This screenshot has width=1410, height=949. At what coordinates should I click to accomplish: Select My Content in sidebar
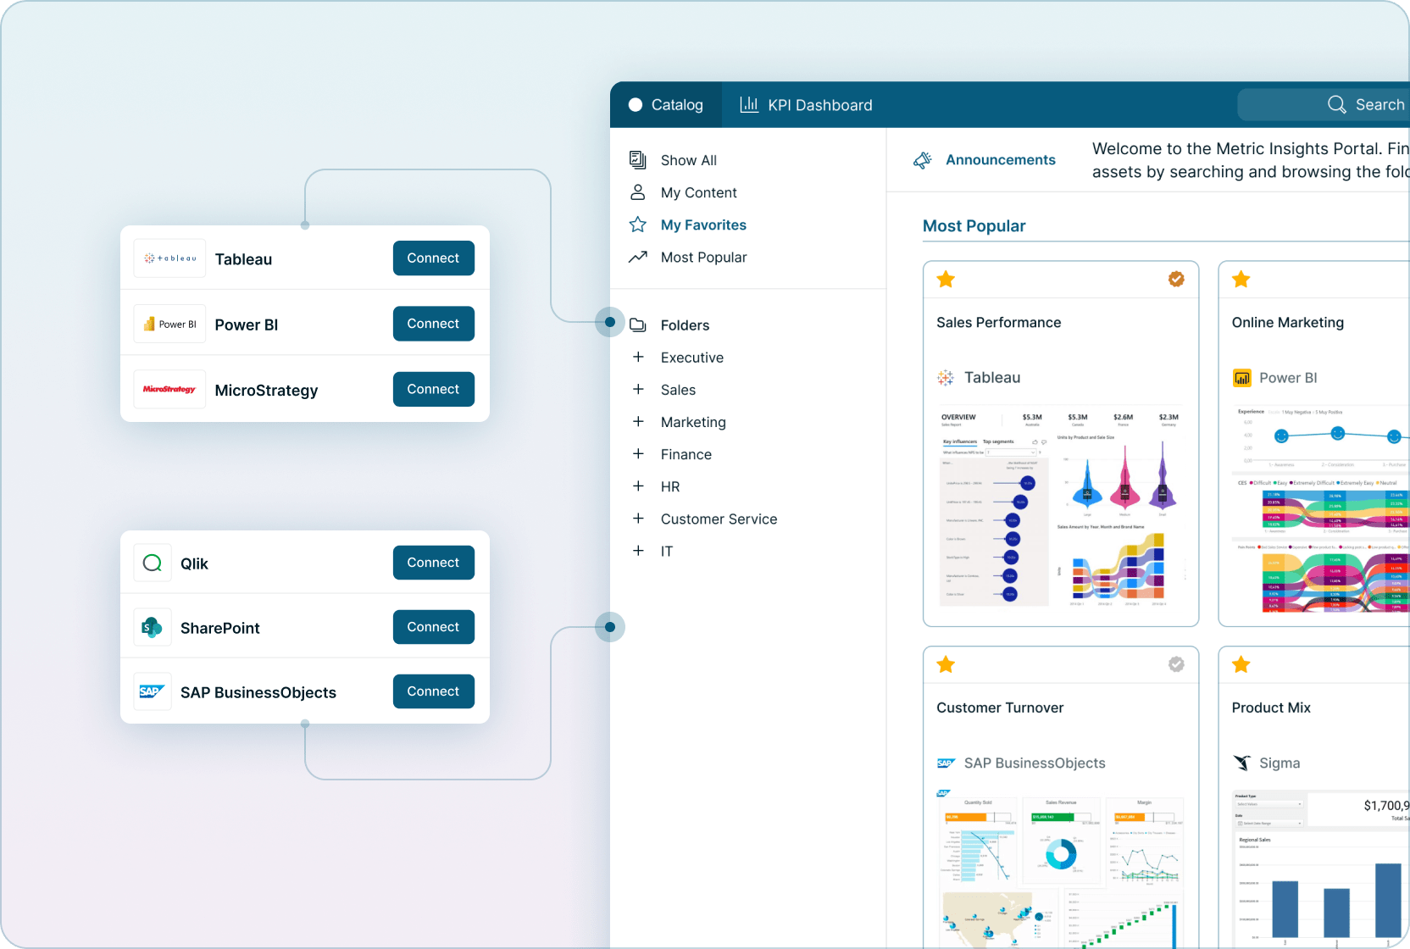click(x=698, y=192)
